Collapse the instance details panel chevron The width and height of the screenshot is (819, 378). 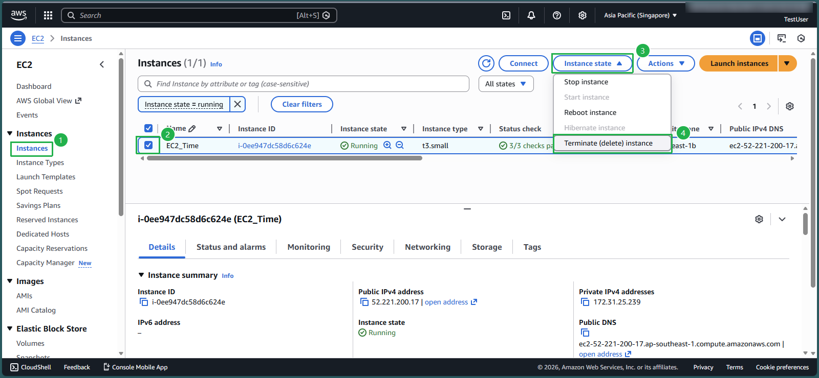point(782,219)
